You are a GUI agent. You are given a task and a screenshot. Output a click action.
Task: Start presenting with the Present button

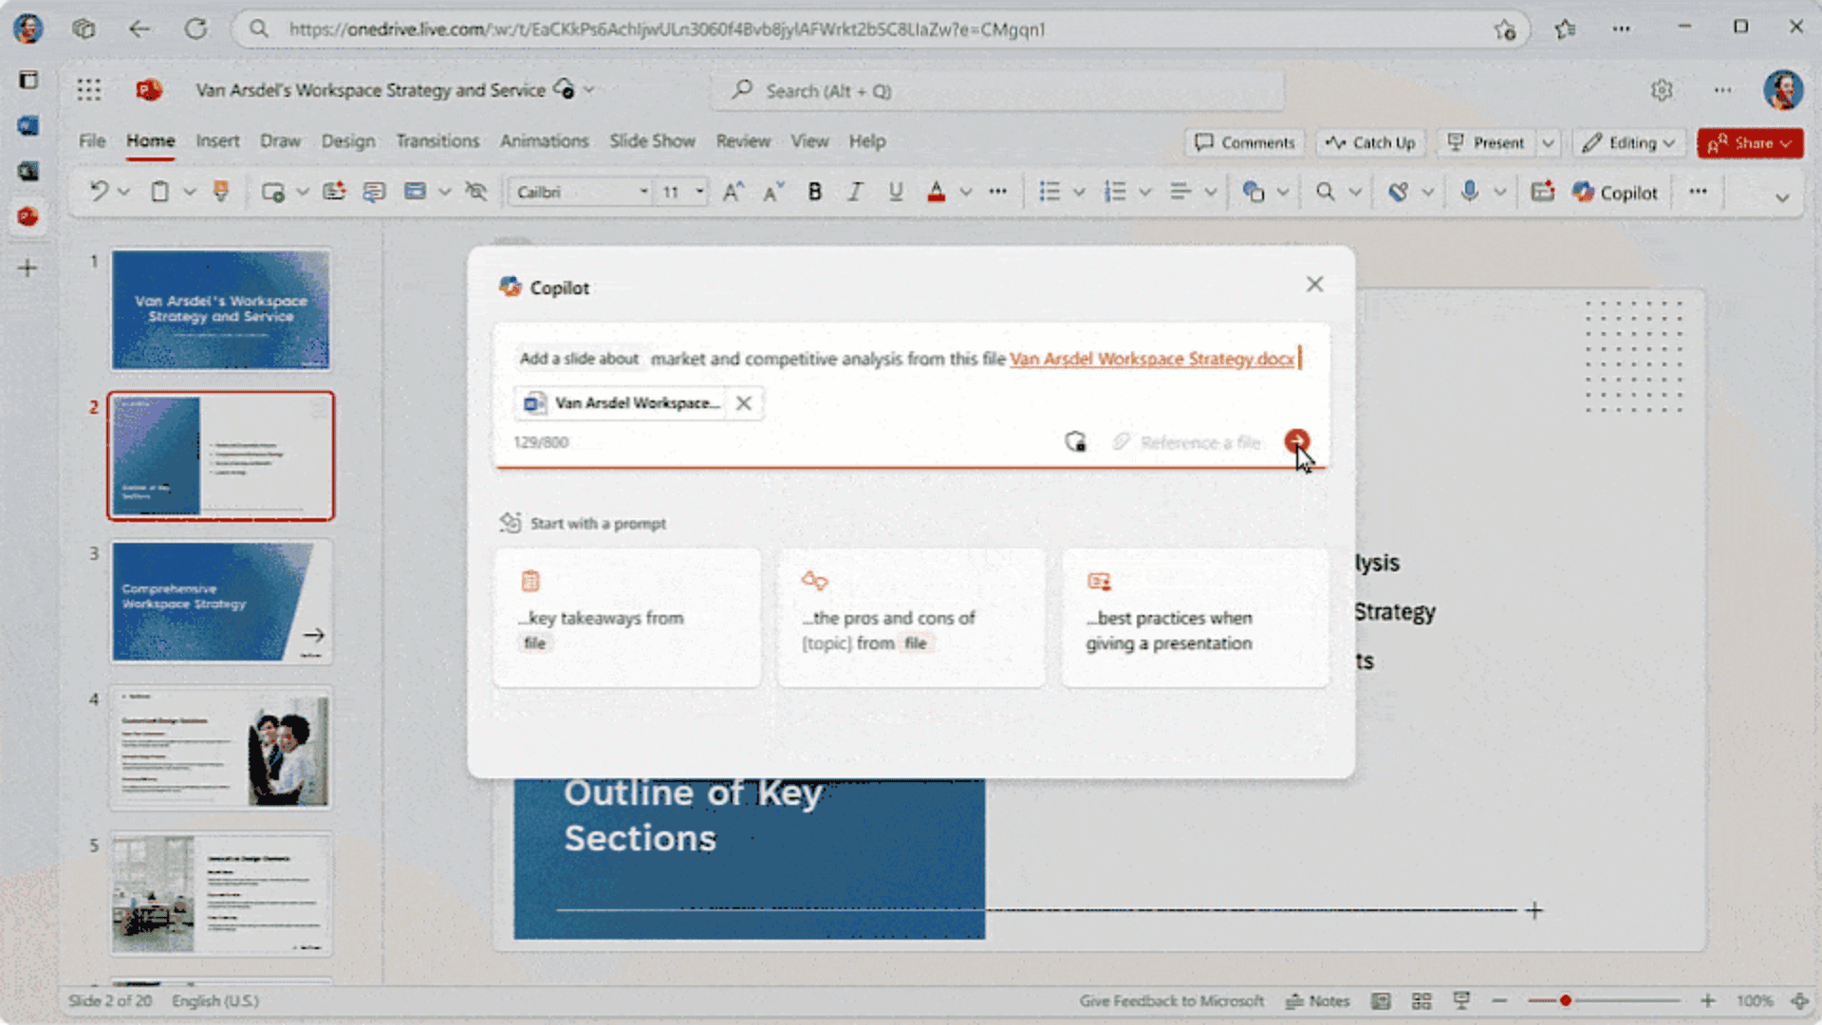(x=1486, y=142)
